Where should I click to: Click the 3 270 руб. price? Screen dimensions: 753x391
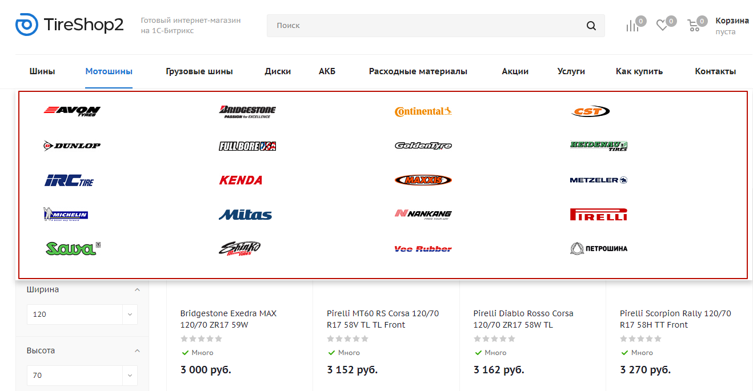646,370
